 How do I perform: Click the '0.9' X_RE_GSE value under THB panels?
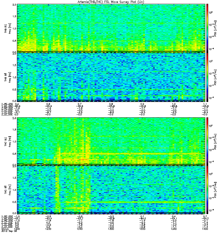(x=142, y=104)
